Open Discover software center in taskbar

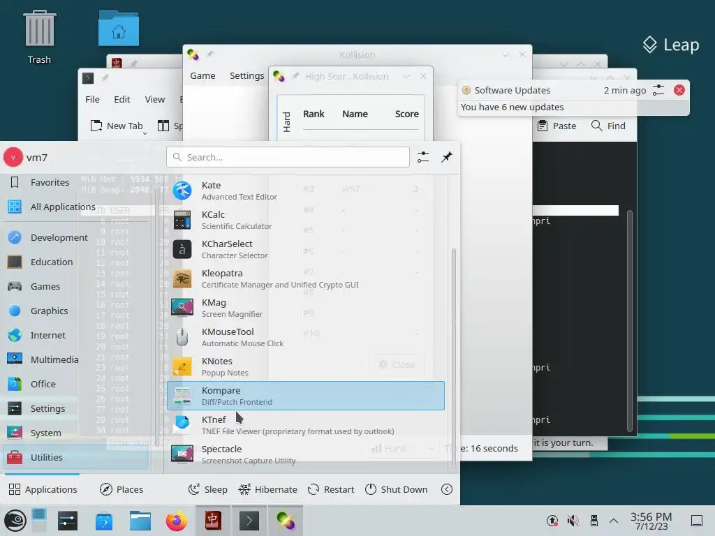(x=104, y=521)
